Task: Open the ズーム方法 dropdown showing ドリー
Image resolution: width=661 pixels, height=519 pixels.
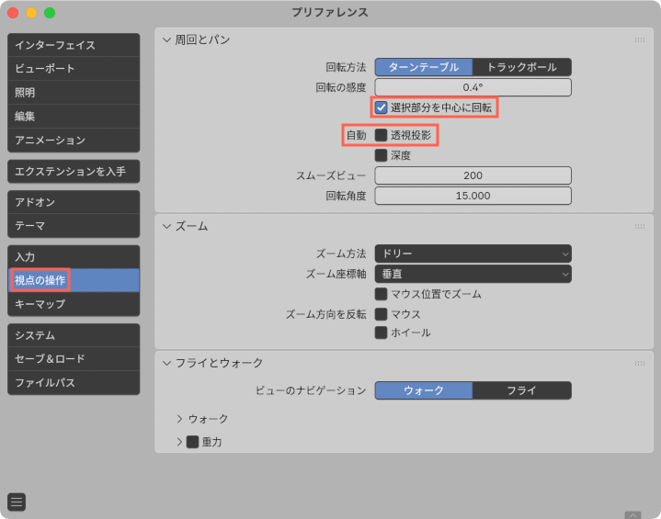Action: coord(473,253)
